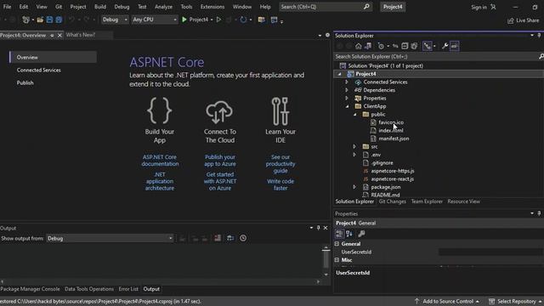This screenshot has height=306, width=544.
Task: Pin the Output window
Action: click(x=318, y=228)
